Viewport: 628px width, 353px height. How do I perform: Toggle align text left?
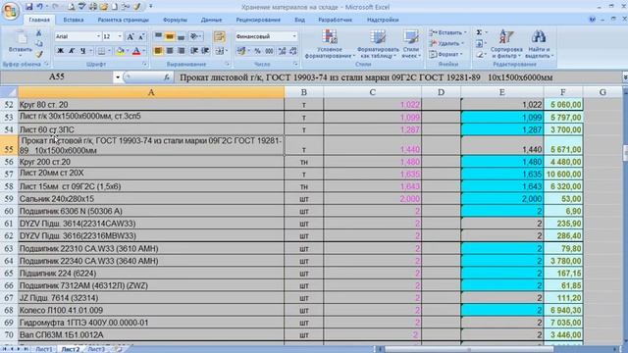[x=158, y=51]
